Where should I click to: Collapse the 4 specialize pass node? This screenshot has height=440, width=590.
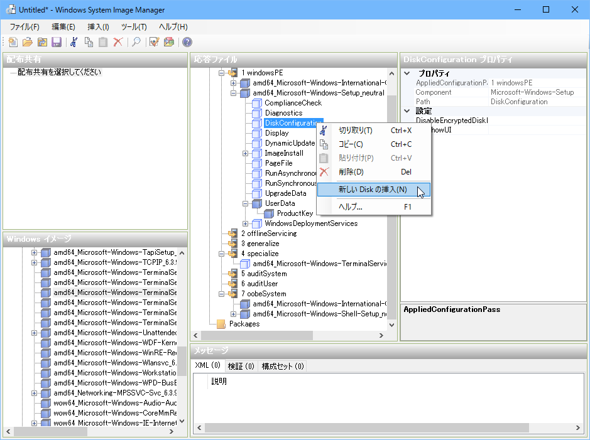222,254
